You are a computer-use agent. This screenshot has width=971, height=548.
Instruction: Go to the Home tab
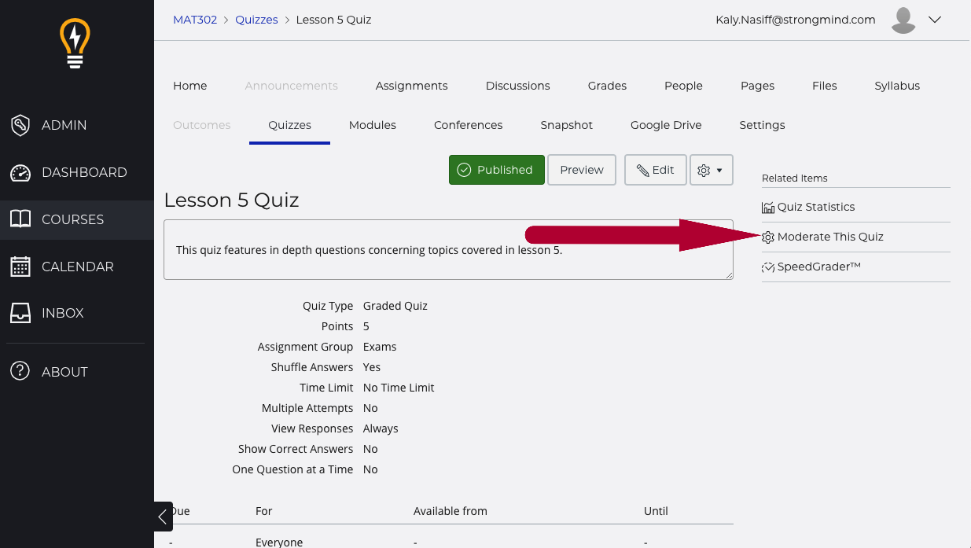[x=190, y=86]
